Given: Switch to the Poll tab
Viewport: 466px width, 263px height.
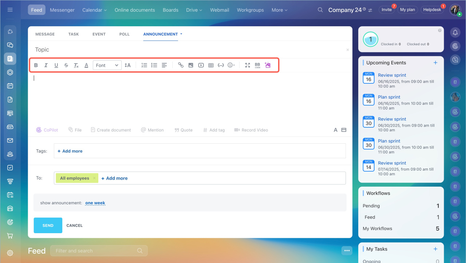Looking at the screenshot, I should [124, 34].
